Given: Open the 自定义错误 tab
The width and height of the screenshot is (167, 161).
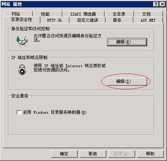Looking at the screenshot, I should coord(88,20).
